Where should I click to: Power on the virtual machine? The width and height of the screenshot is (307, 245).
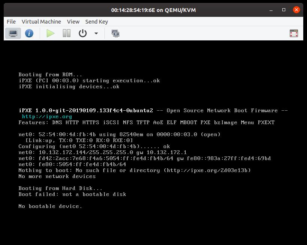50,33
